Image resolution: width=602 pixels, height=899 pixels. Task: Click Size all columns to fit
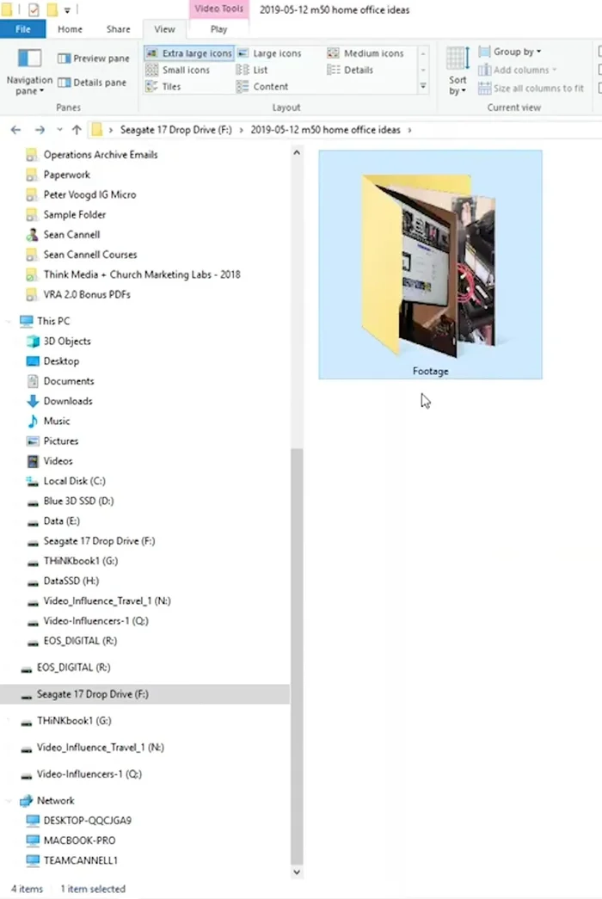tap(531, 89)
